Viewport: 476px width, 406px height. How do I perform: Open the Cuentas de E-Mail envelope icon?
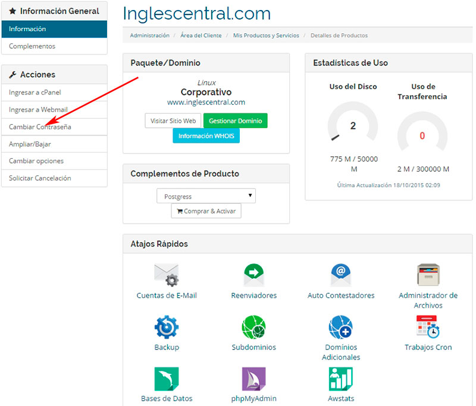tap(167, 275)
